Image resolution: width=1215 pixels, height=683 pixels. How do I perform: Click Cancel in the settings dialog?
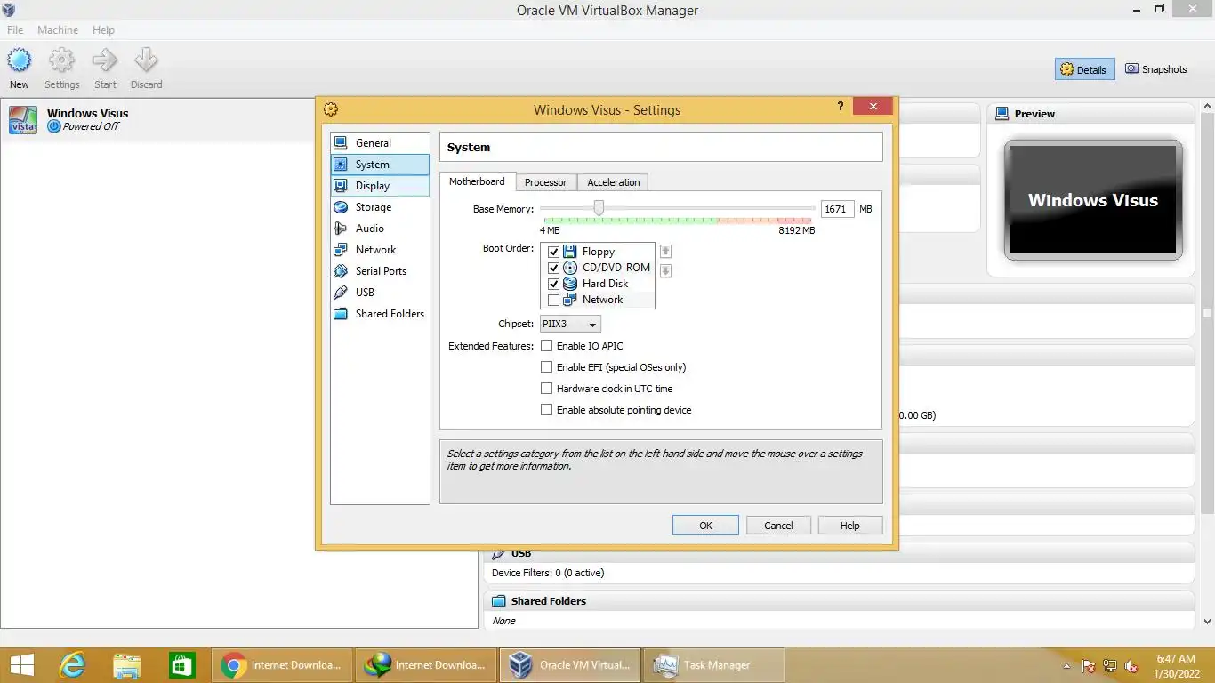(778, 526)
